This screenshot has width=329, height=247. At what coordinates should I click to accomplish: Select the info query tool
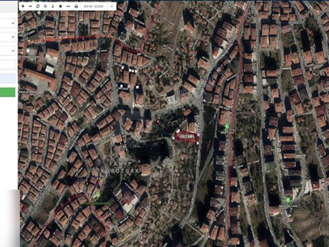click(53, 6)
